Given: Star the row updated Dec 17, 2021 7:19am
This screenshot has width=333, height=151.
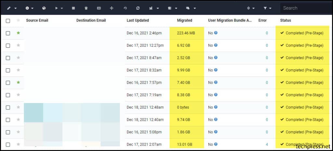Looking at the screenshot, I should [x=18, y=95].
